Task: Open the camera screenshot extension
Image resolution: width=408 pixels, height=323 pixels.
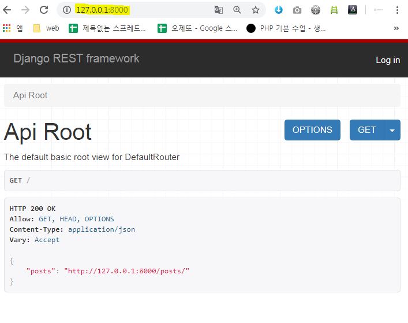Action: pyautogui.click(x=297, y=10)
